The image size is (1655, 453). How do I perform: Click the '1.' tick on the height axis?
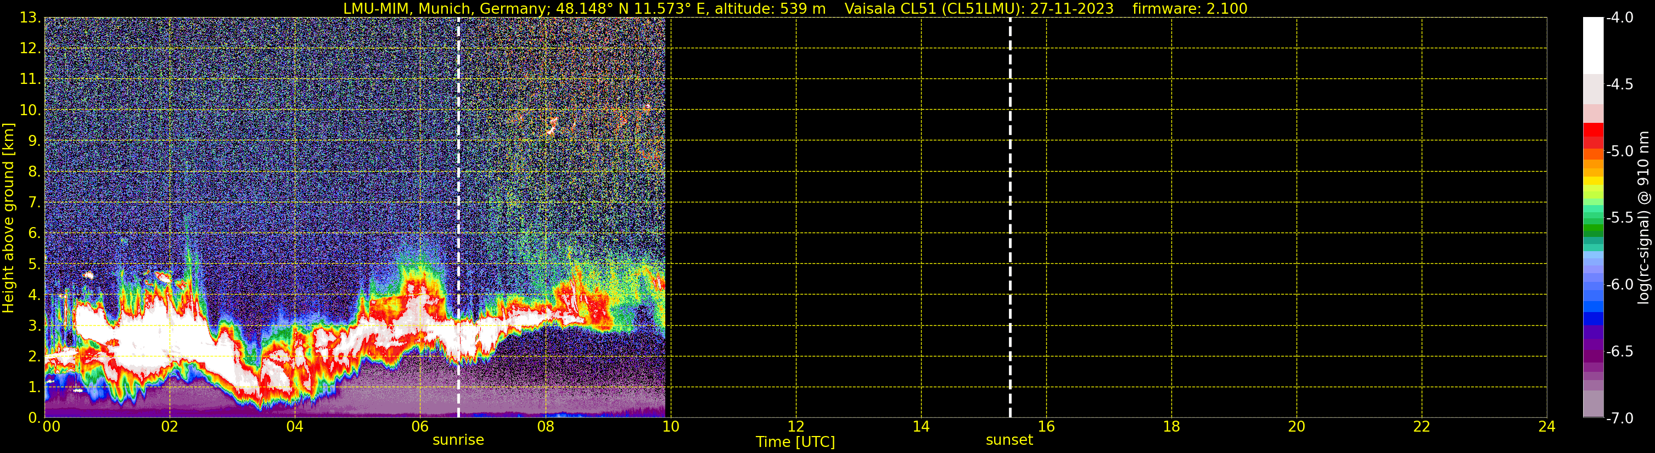click(34, 388)
